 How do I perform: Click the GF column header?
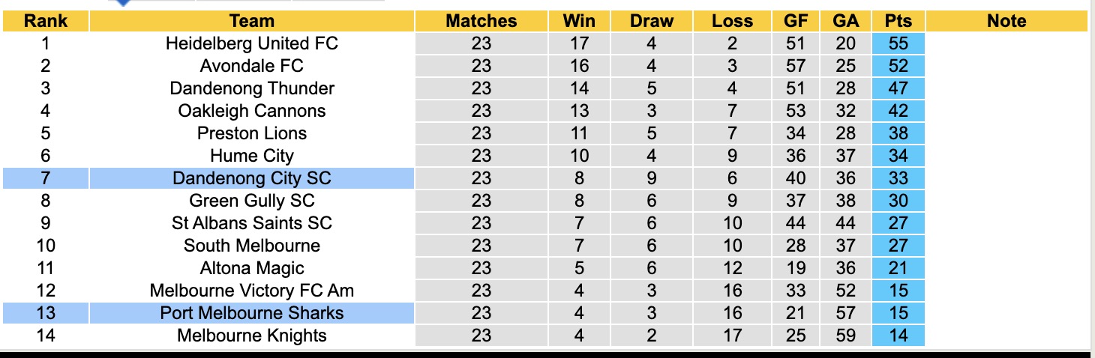[796, 21]
